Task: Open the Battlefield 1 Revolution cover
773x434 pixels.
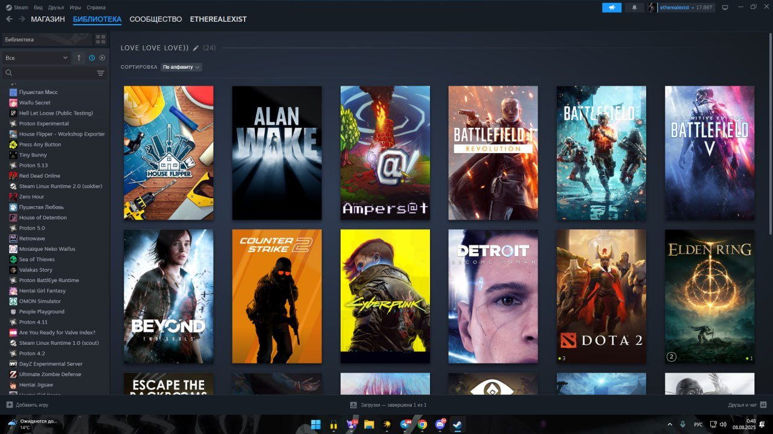Action: (493, 153)
